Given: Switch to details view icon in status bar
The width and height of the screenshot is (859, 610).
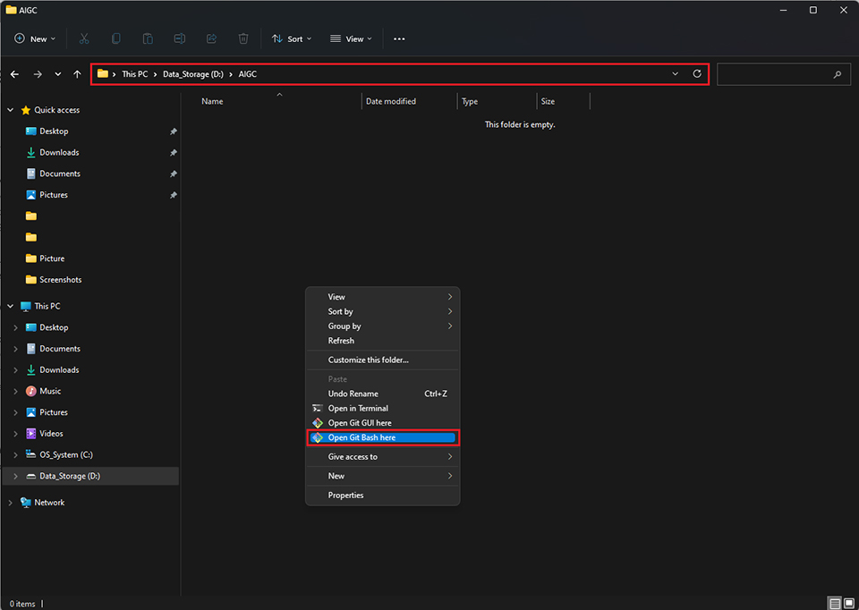Looking at the screenshot, I should click(834, 604).
